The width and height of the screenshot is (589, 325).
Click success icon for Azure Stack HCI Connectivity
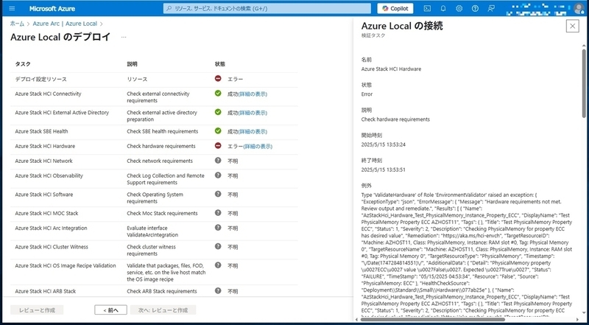point(218,93)
